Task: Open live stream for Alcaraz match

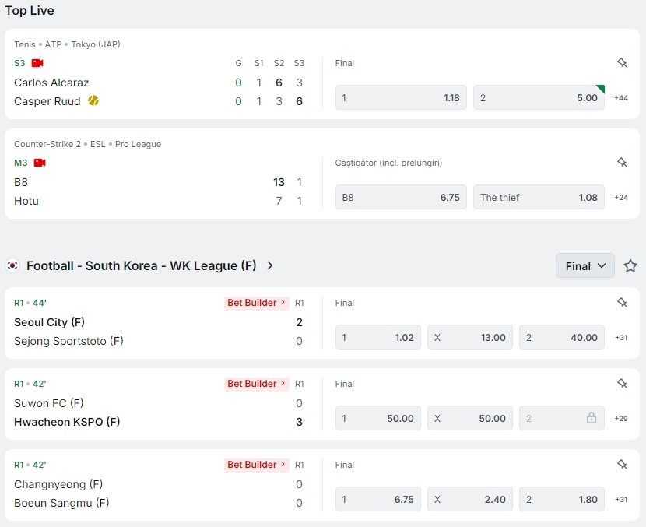Action: point(37,63)
